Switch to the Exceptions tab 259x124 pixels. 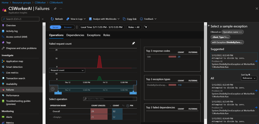[94, 35]
